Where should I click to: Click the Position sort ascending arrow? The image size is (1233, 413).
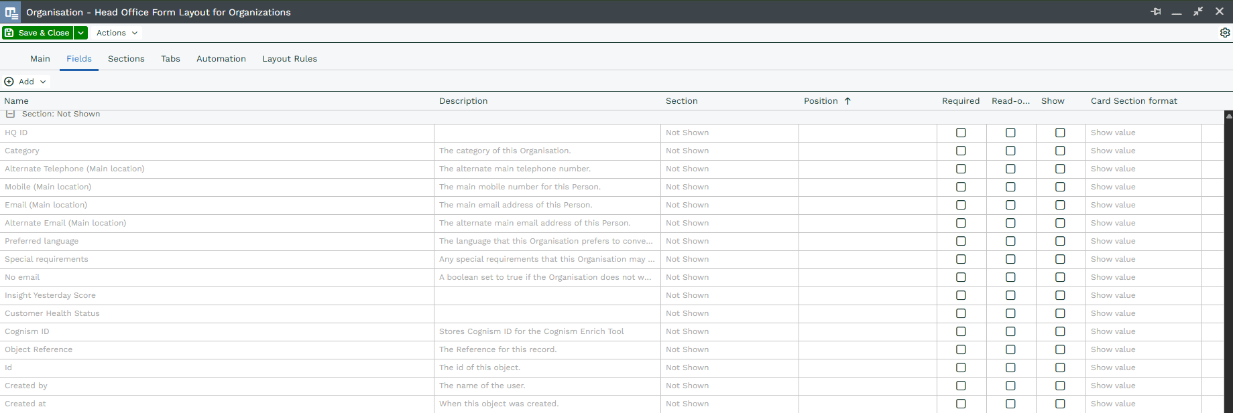[847, 101]
